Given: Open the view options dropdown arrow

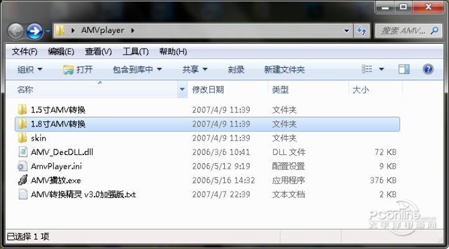Looking at the screenshot, I should [x=382, y=70].
